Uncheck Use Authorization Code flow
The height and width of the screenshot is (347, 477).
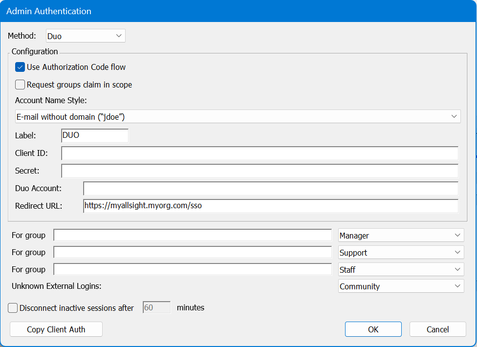[x=20, y=67]
